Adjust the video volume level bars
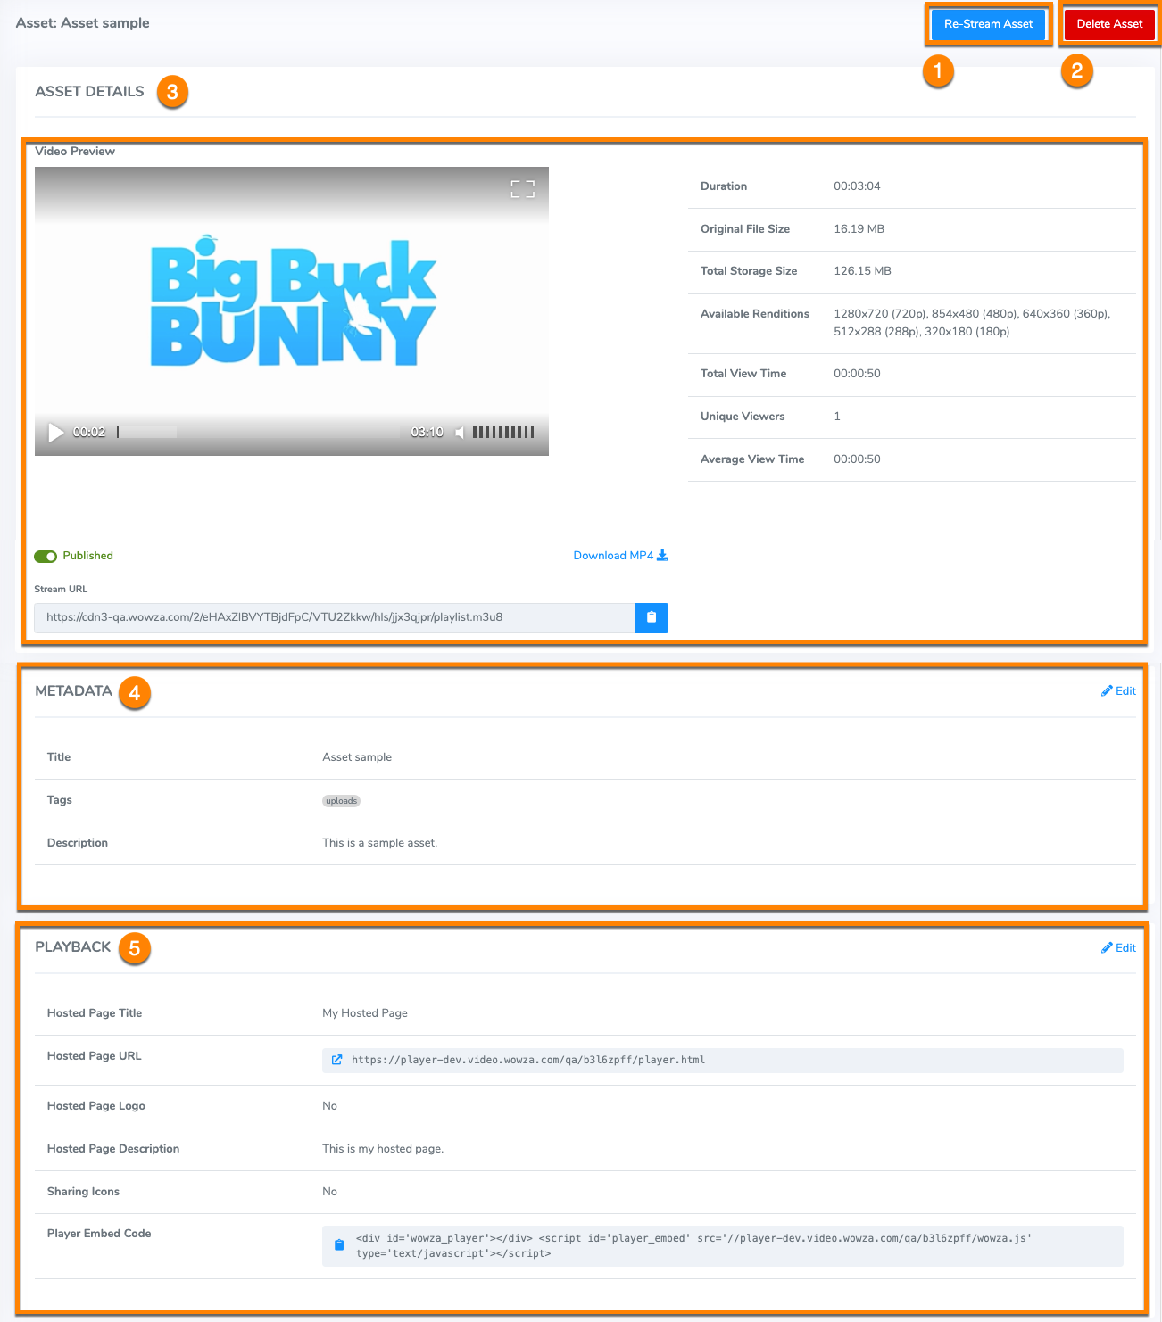The height and width of the screenshot is (1322, 1162). point(503,433)
